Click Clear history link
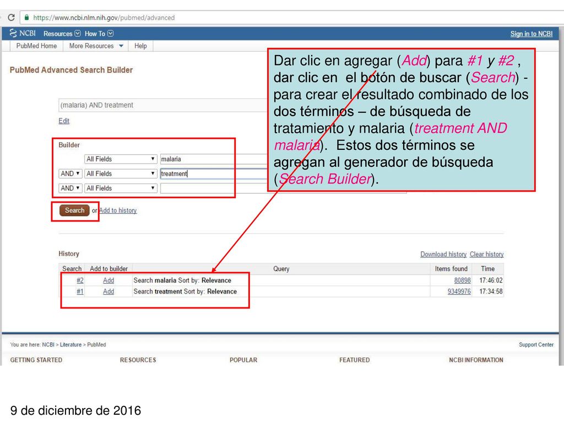The image size is (564, 423). tap(487, 254)
